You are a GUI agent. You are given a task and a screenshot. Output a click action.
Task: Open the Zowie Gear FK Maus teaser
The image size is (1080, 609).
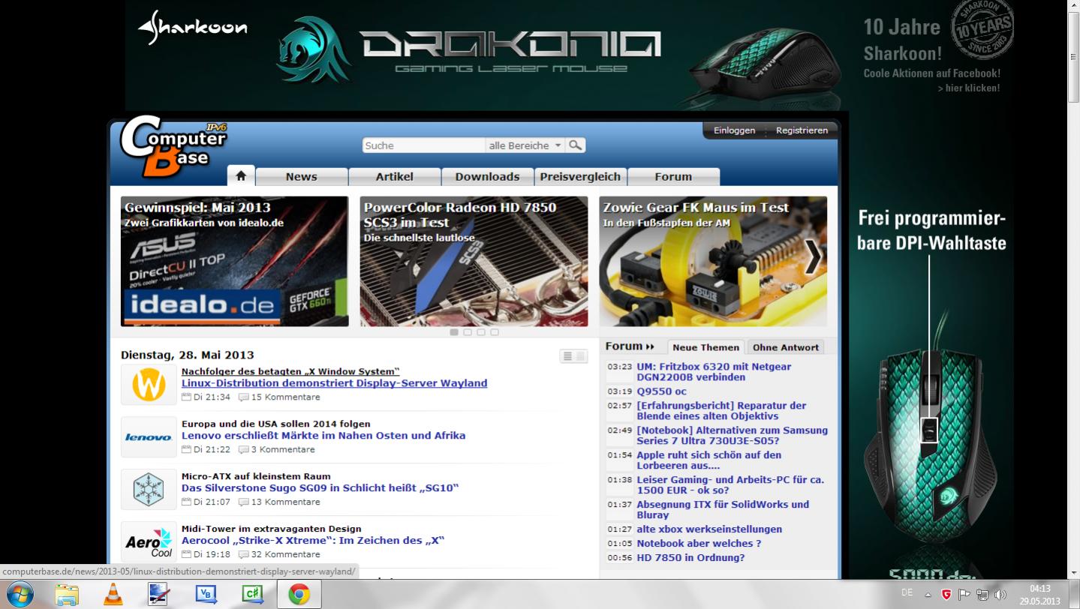click(x=713, y=261)
